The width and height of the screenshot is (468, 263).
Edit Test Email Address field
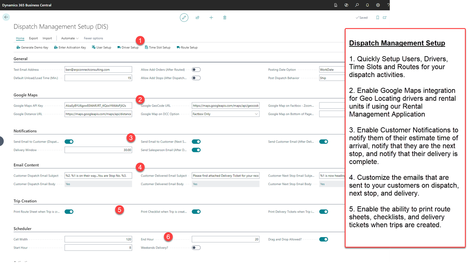(98, 69)
